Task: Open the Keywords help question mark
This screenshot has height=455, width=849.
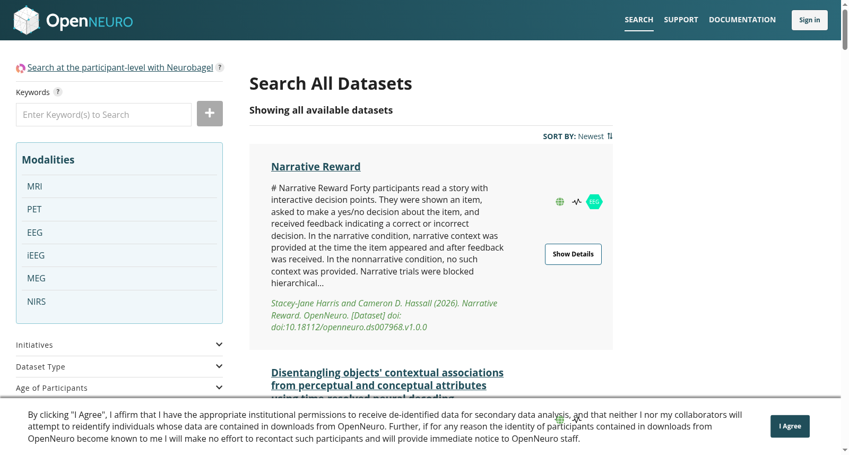Action: click(x=58, y=92)
